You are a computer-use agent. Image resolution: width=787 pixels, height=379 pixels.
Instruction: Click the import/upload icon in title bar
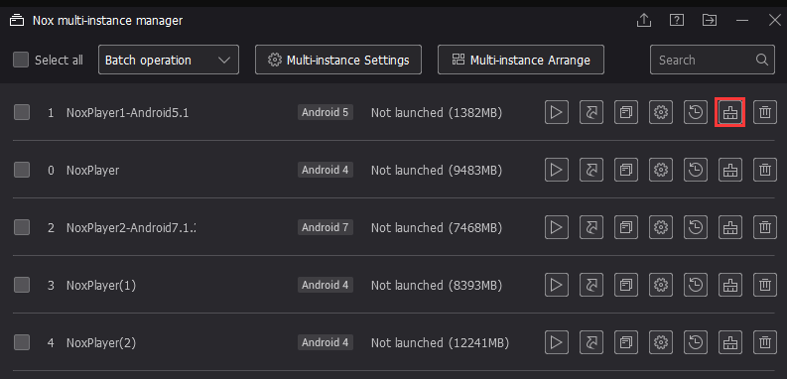point(644,20)
